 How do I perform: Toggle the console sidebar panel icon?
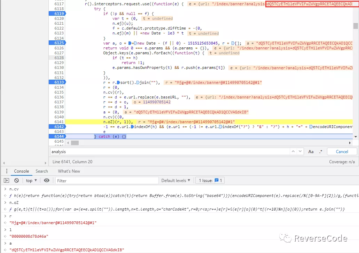click(6, 181)
